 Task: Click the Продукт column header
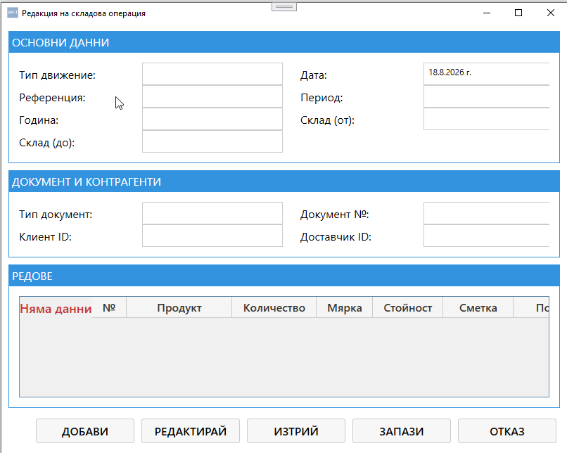[179, 307]
